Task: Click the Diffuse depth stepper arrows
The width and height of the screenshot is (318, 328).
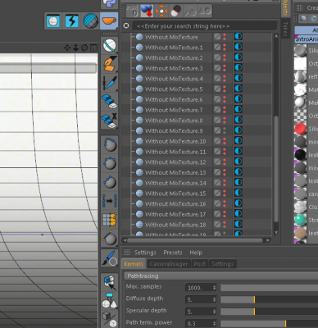Action: click(x=214, y=299)
